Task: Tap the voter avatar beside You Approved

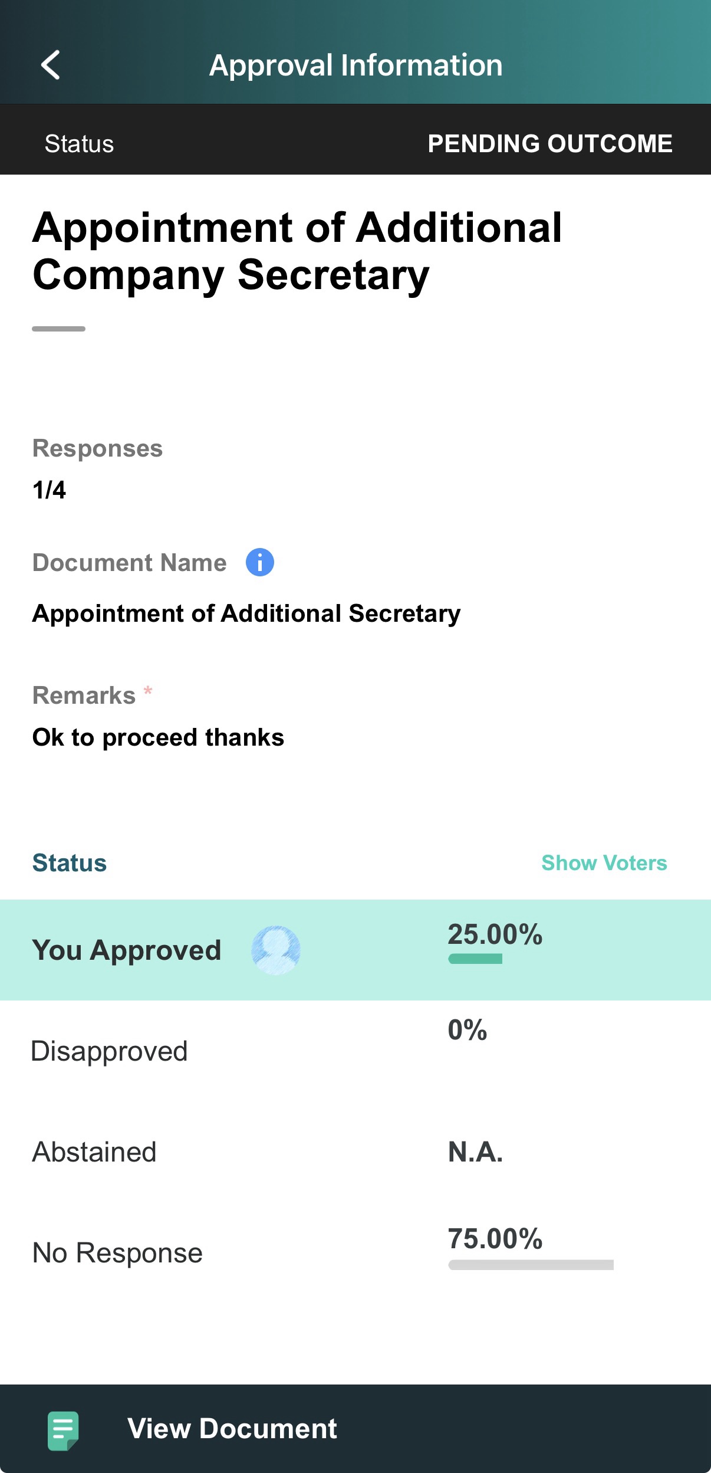Action: [x=276, y=950]
